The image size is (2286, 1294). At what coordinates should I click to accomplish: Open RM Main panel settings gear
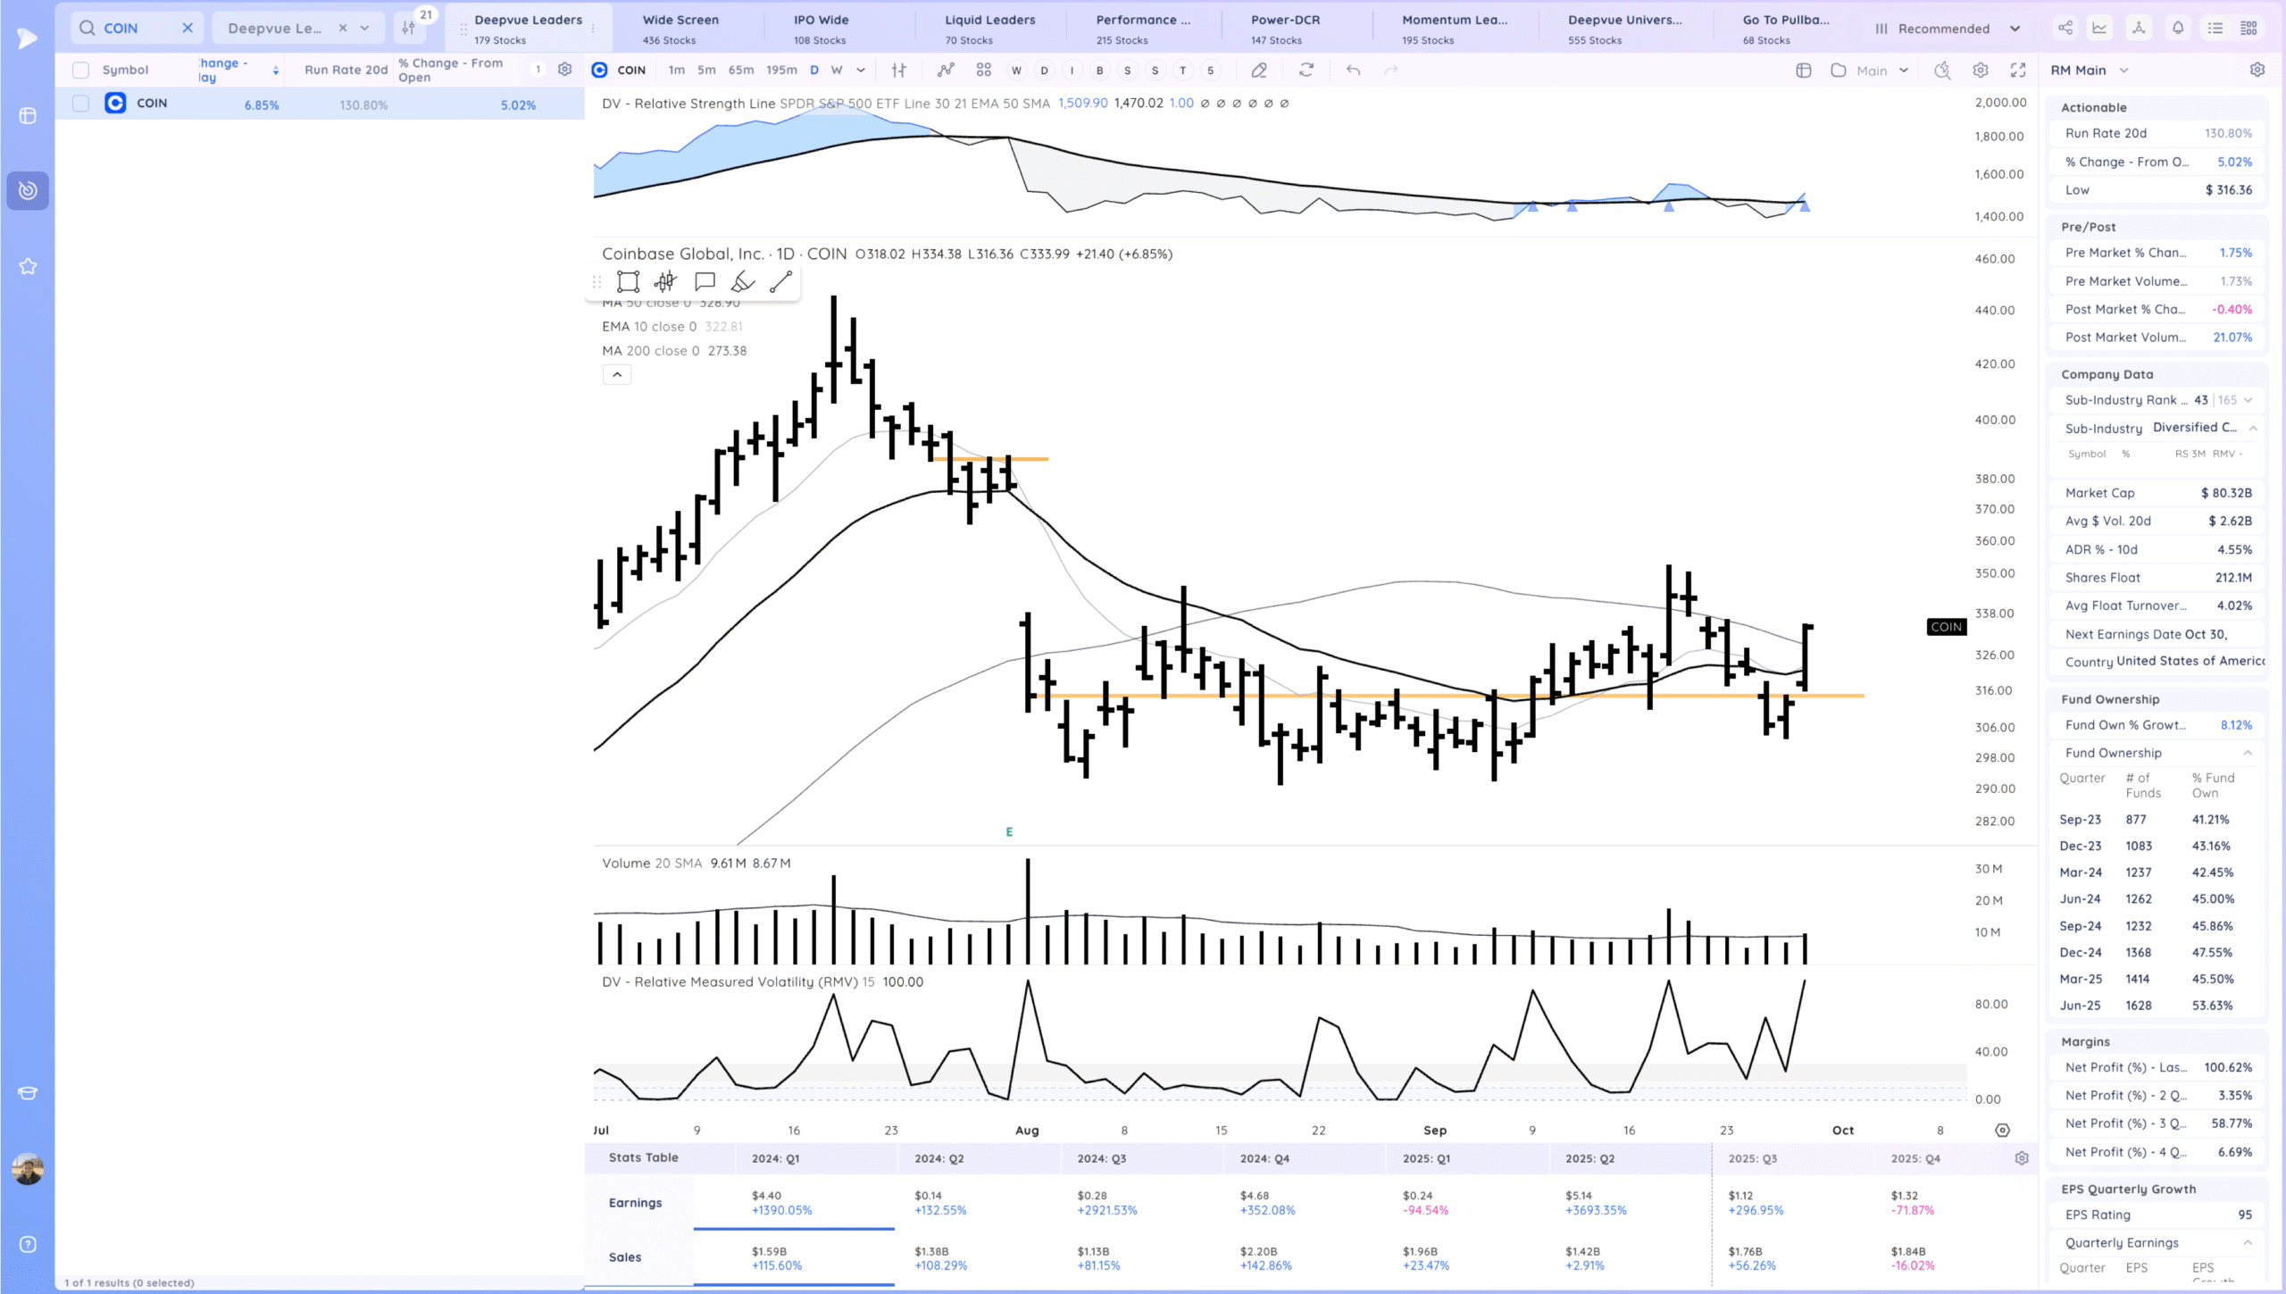point(2257,70)
